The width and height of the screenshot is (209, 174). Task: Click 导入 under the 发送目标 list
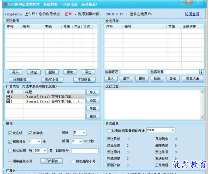pos(111,79)
